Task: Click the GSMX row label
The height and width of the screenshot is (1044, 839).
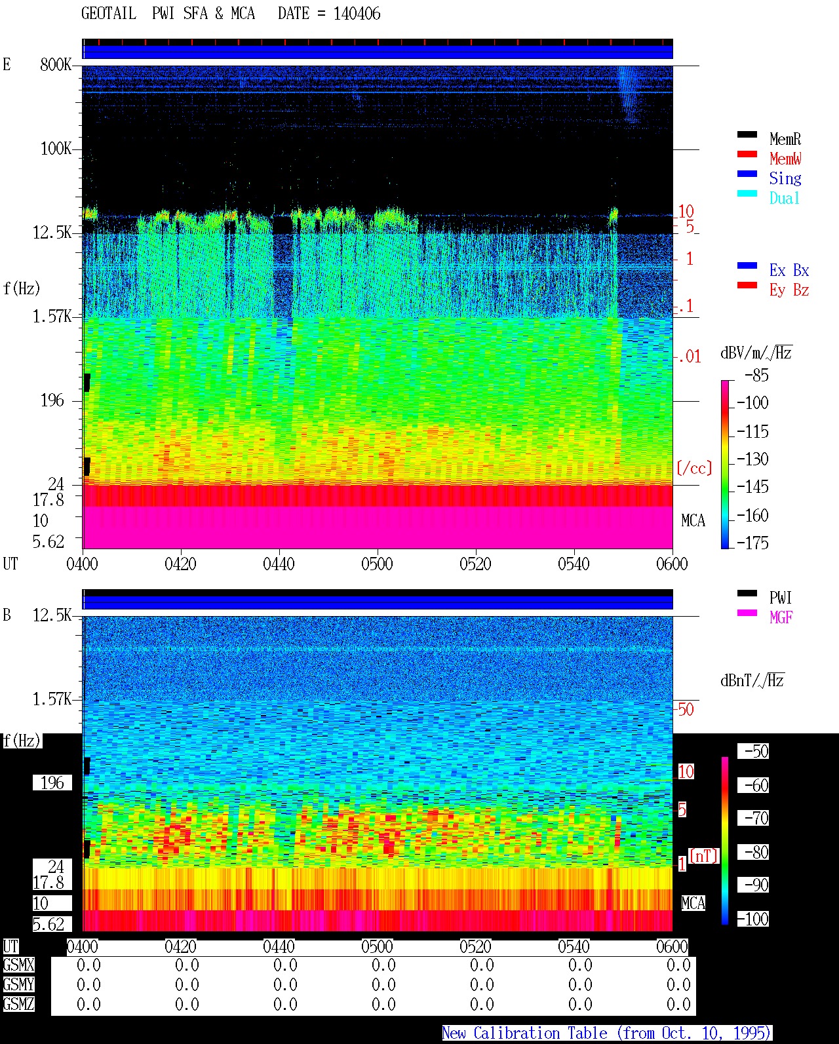Action: click(18, 965)
